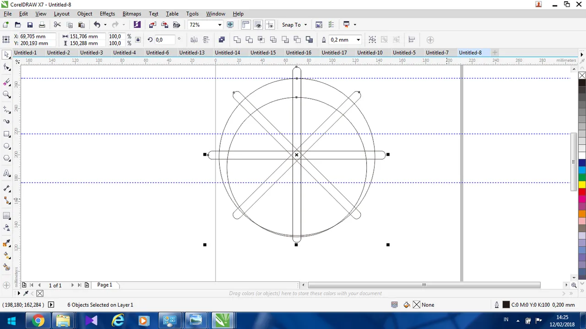Toggle show guidelines

[x=270, y=25]
